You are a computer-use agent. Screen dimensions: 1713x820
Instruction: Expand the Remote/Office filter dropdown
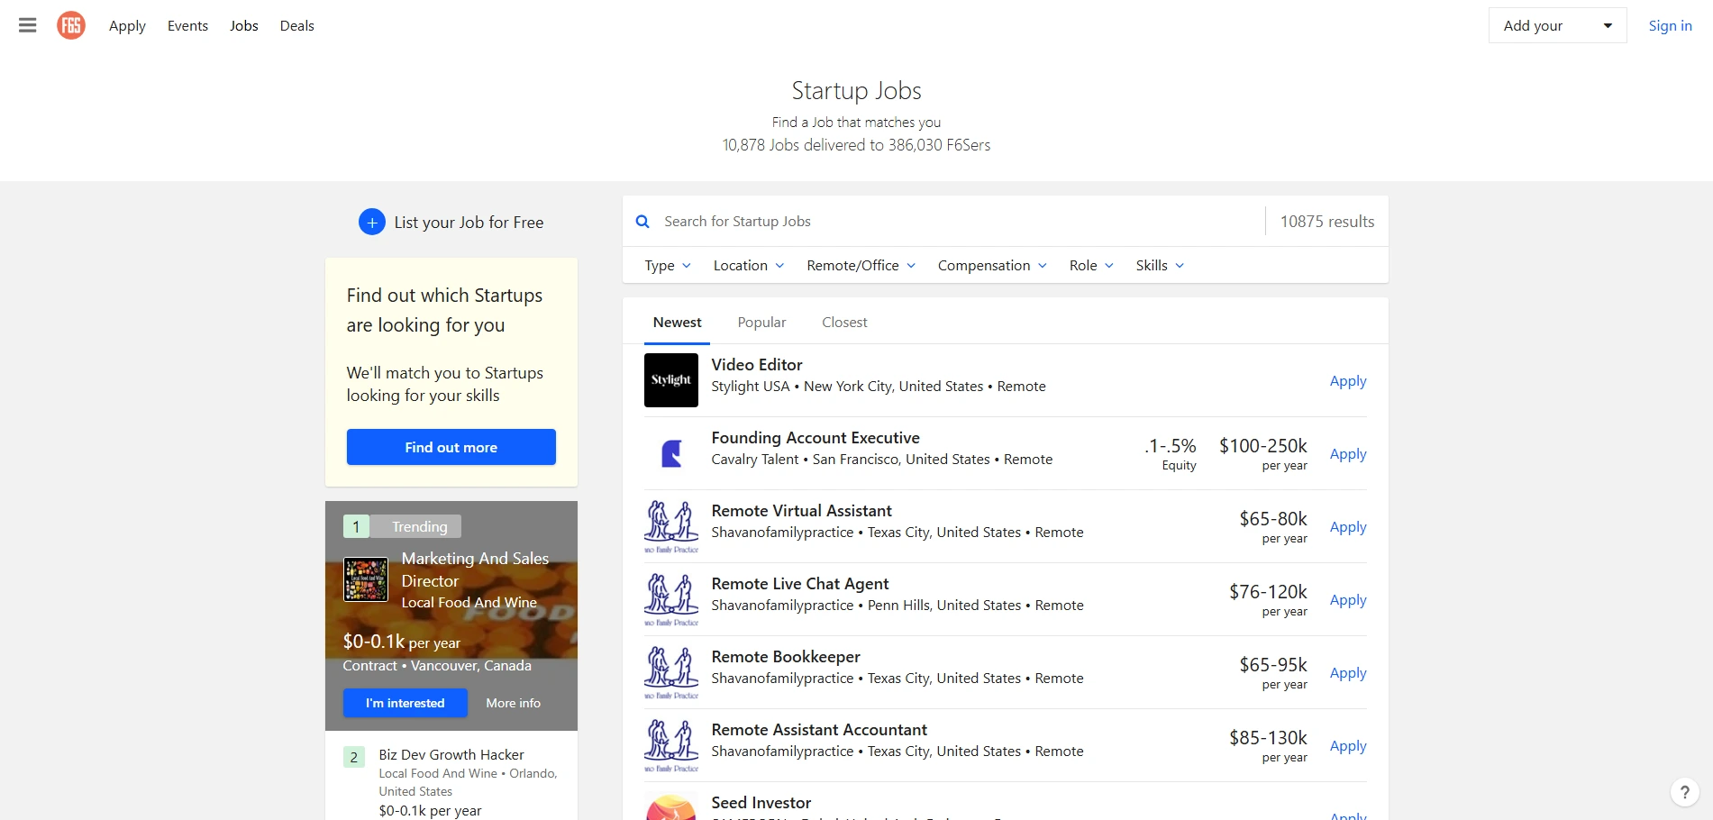point(861,266)
